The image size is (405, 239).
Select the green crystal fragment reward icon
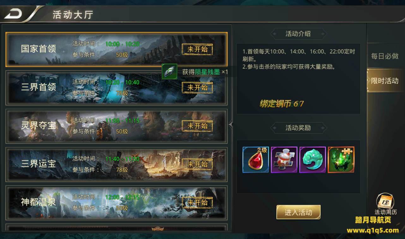[341, 160]
